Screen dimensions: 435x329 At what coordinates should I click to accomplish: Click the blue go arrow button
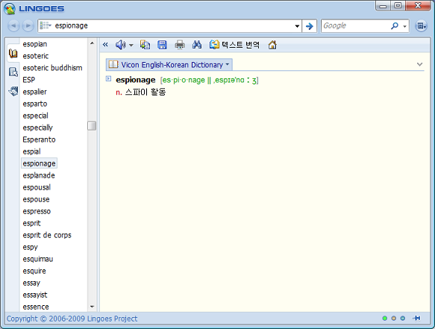[x=309, y=26]
